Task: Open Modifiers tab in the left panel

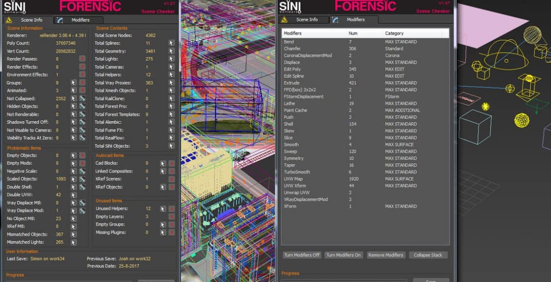Action: pyautogui.click(x=80, y=20)
